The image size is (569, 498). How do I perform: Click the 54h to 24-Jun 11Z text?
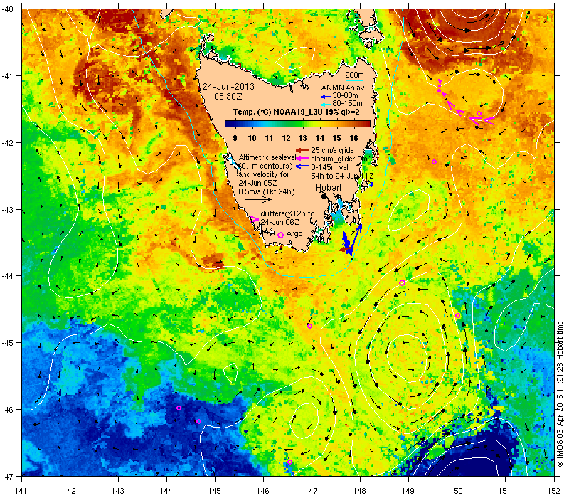point(342,176)
